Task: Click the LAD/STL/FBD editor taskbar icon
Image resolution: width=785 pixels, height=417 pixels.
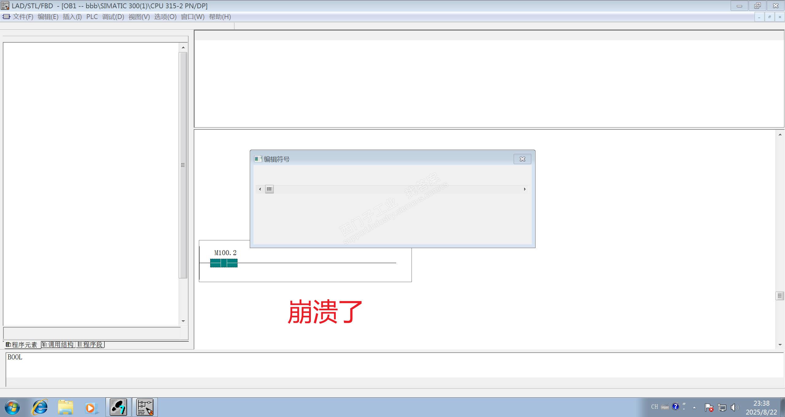Action: [x=145, y=407]
